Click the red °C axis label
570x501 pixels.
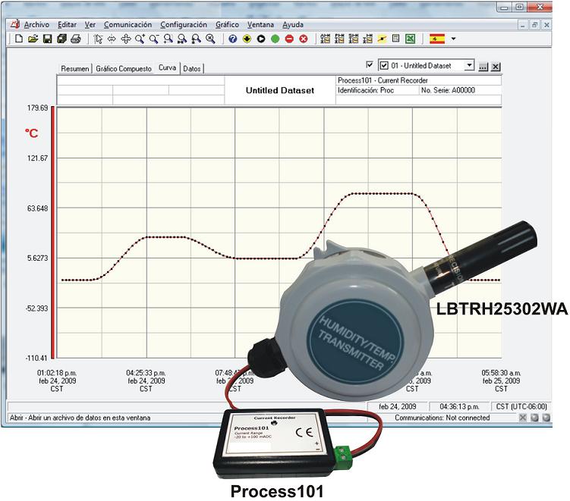pos(32,133)
